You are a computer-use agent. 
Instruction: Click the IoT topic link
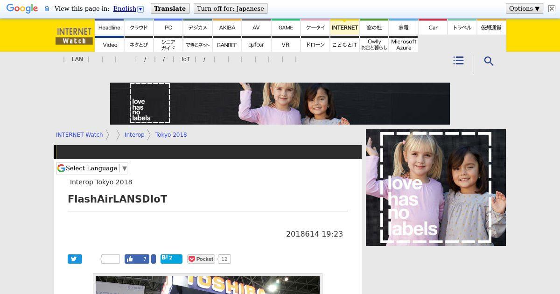[x=186, y=59]
